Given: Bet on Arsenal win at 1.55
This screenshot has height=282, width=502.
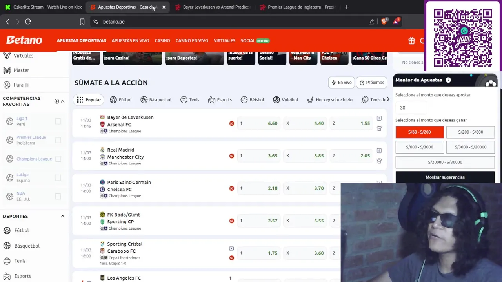Looking at the screenshot, I should pos(352,123).
